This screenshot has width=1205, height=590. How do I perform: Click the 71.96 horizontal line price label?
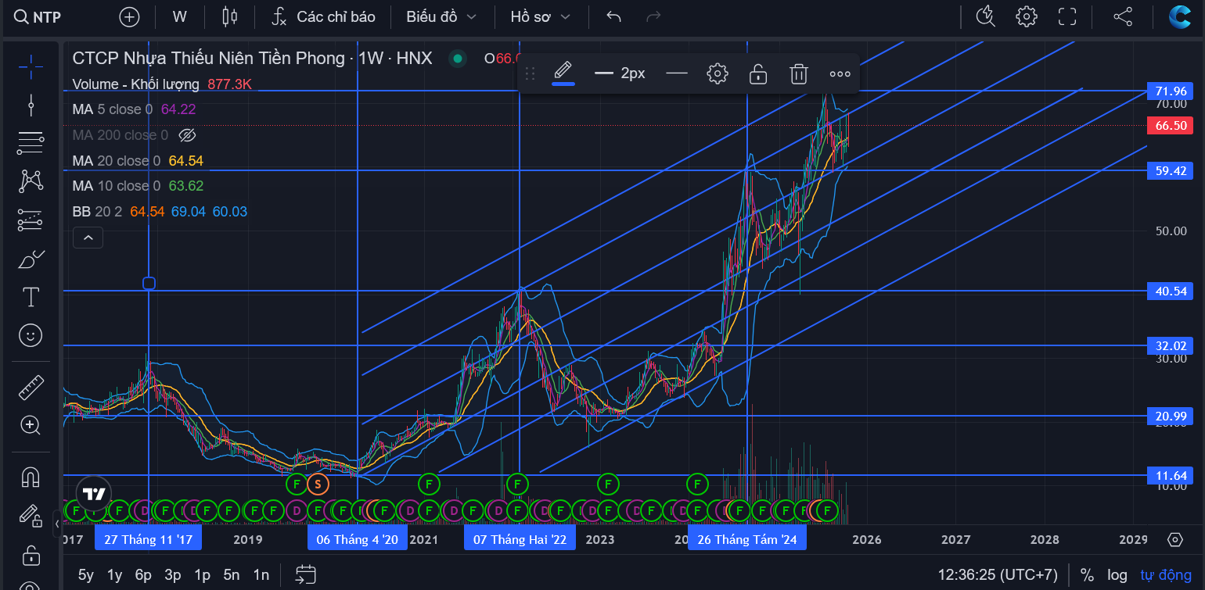click(1171, 91)
